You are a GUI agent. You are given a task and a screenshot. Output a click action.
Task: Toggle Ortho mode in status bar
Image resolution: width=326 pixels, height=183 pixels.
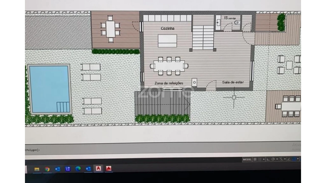268,159
